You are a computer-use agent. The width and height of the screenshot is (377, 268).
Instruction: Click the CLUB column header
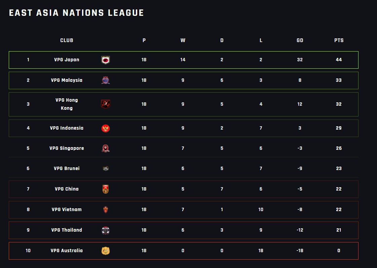(x=67, y=40)
